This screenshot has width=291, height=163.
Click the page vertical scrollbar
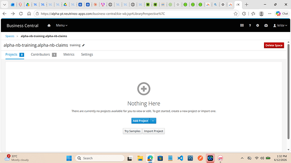click(x=288, y=91)
